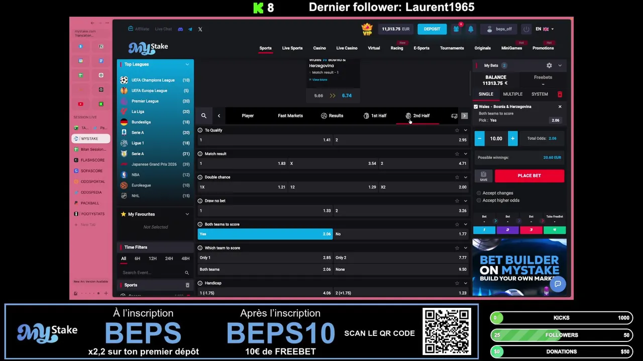Open the Live Sports menu item
This screenshot has height=361, width=643.
click(292, 48)
